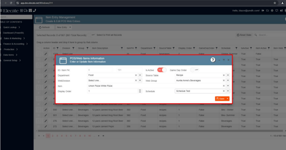Click the grid horizontal scrollbar
286x150 pixels.
(160, 131)
